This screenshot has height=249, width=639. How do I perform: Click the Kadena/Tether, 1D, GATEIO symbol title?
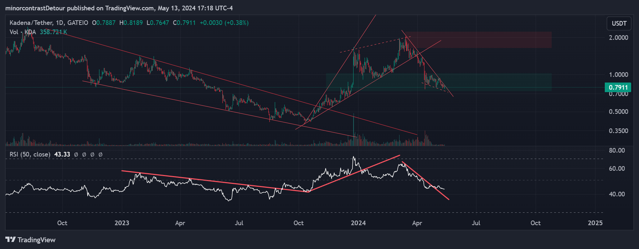[49, 23]
